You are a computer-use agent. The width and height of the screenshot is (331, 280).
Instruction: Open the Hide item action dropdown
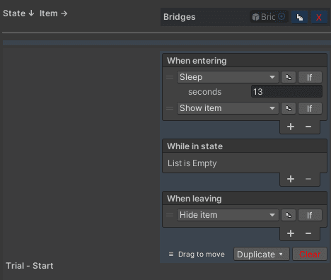pos(228,215)
